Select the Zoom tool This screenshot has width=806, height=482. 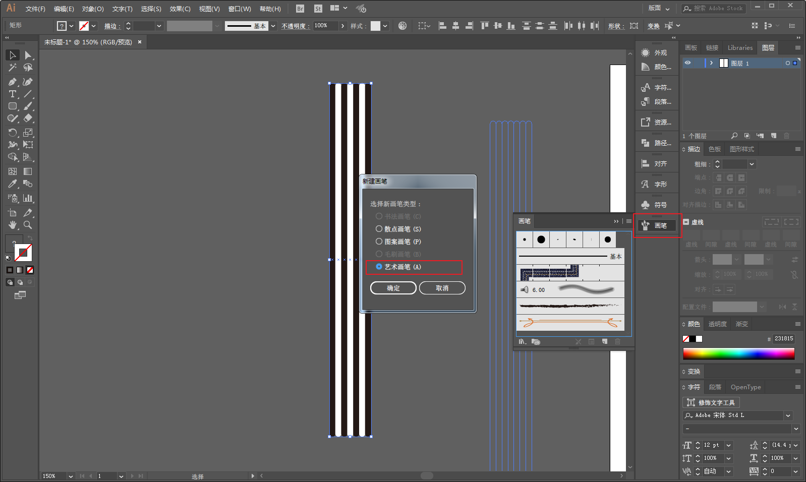tap(28, 225)
